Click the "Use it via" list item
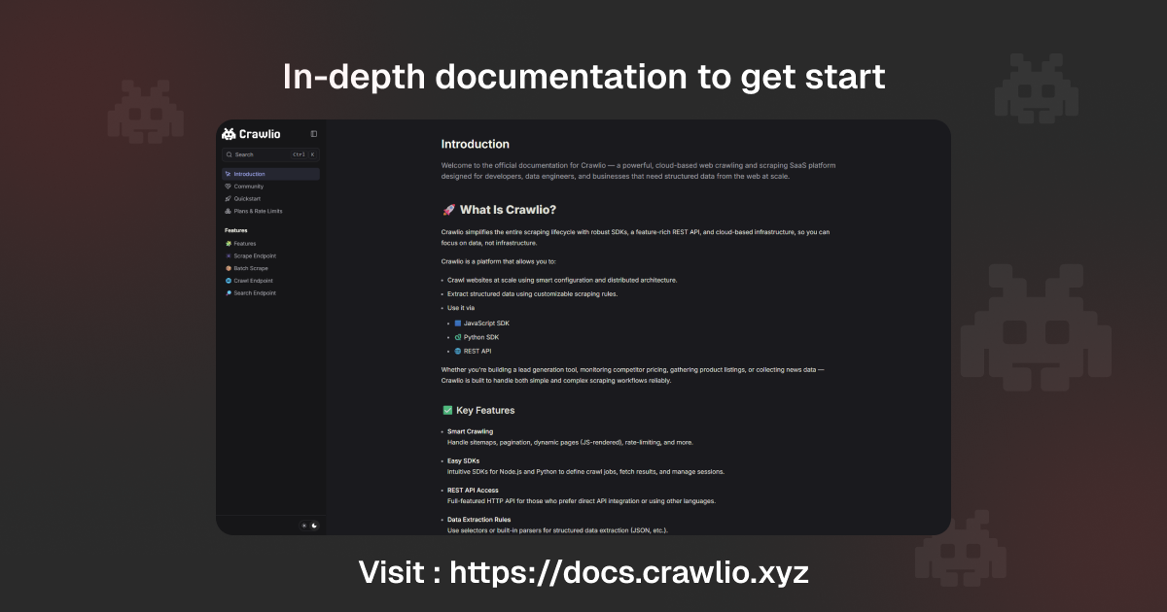1167x612 pixels. [x=461, y=308]
